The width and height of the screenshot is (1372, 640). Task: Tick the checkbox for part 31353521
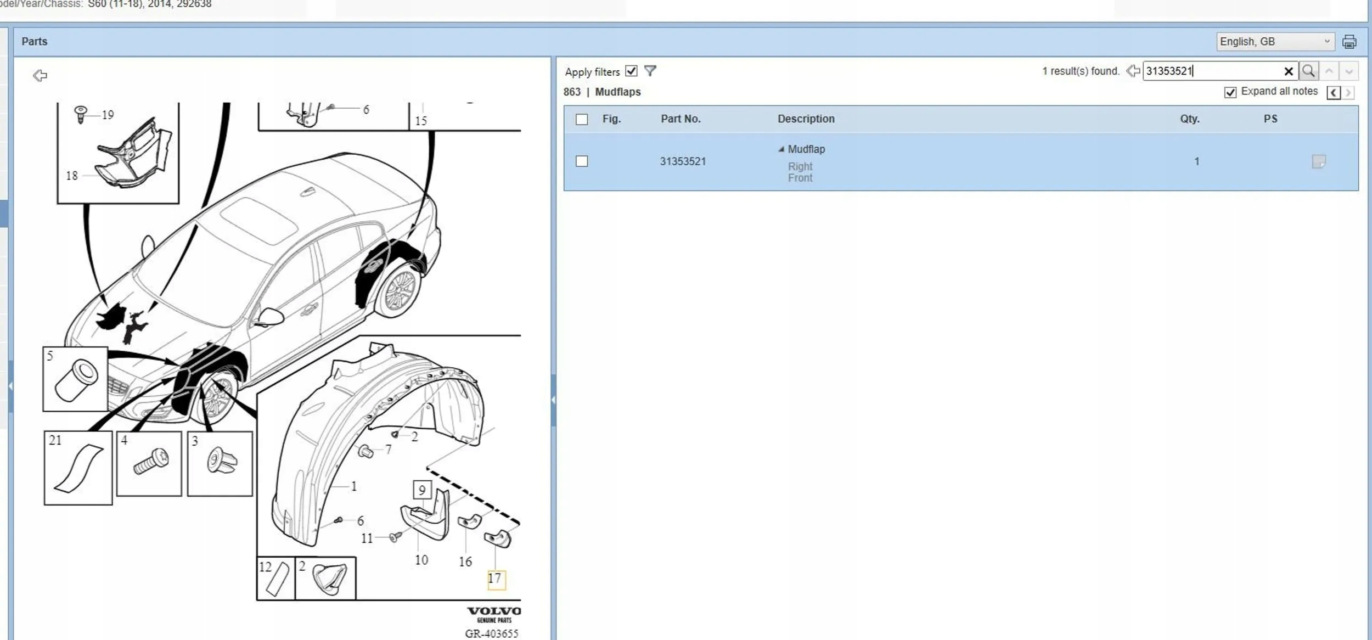click(582, 161)
